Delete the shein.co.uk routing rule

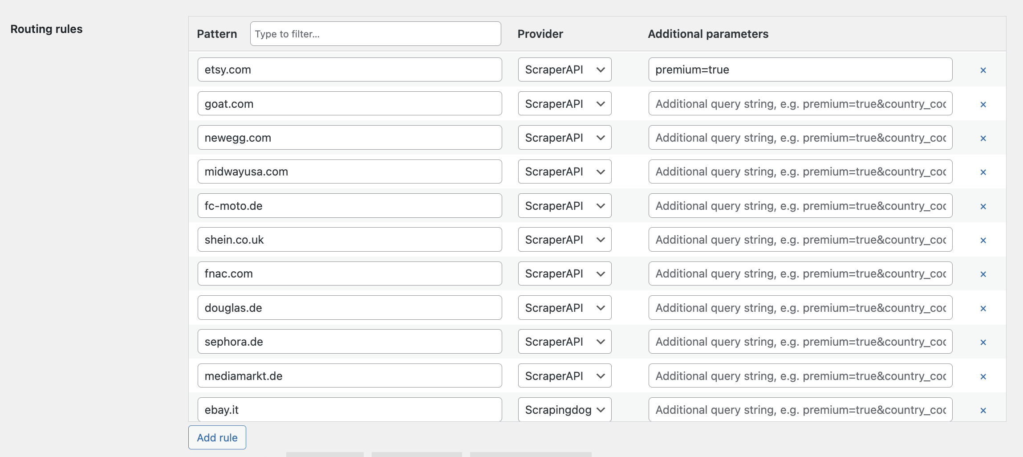(x=983, y=241)
